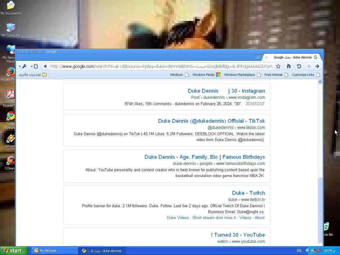Click the right arrow navigation button

point(317,66)
